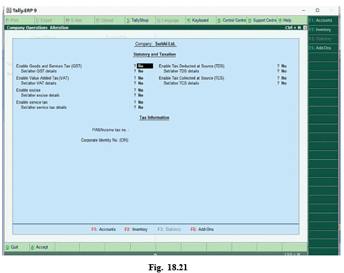Click Export in the top bar
Screen dimensions: 344x273
49,20
